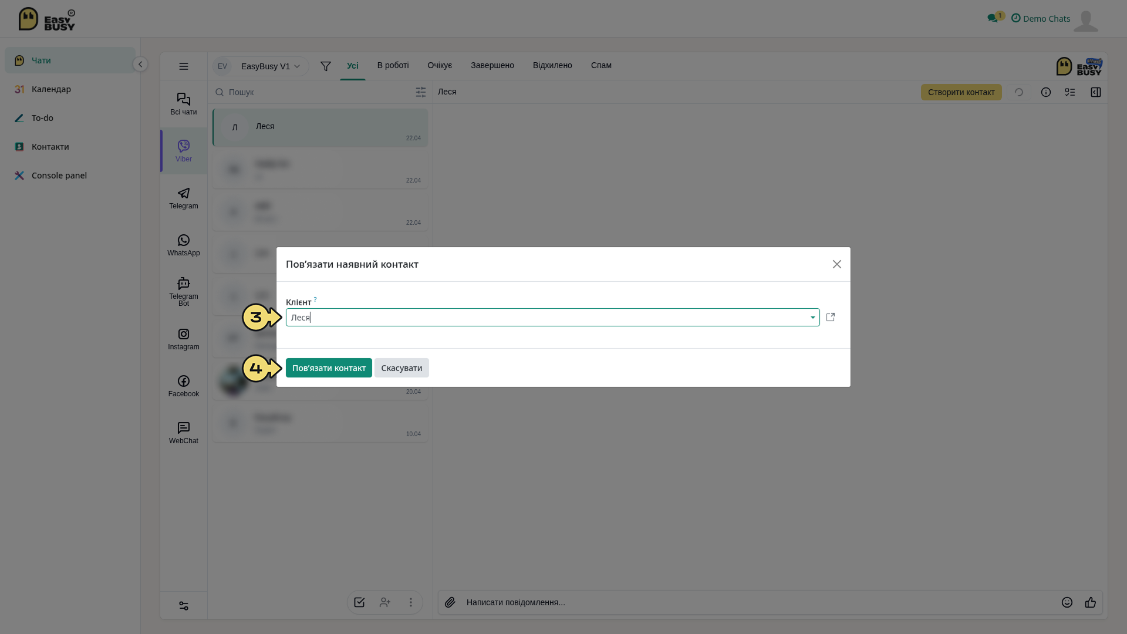Image resolution: width=1127 pixels, height=634 pixels.
Task: Open Facebook channel chats
Action: (184, 386)
